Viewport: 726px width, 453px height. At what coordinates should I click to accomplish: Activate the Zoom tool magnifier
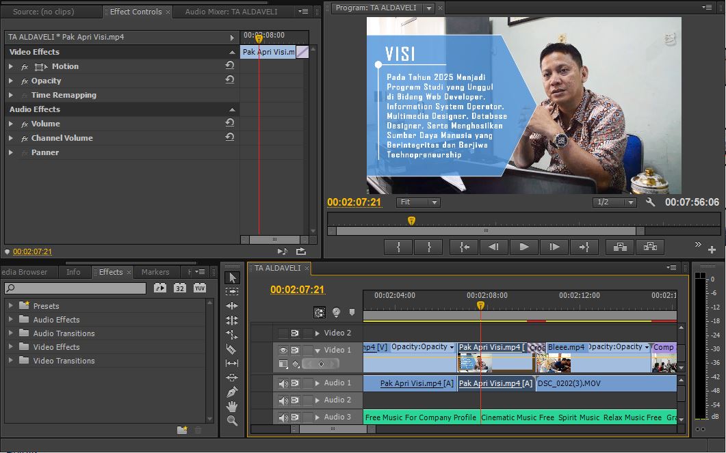(x=232, y=421)
